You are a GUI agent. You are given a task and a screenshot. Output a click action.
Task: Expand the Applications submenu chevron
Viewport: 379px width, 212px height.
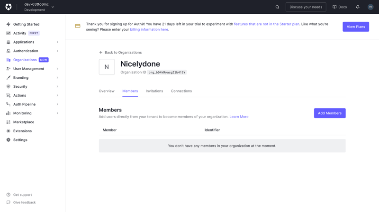point(57,42)
